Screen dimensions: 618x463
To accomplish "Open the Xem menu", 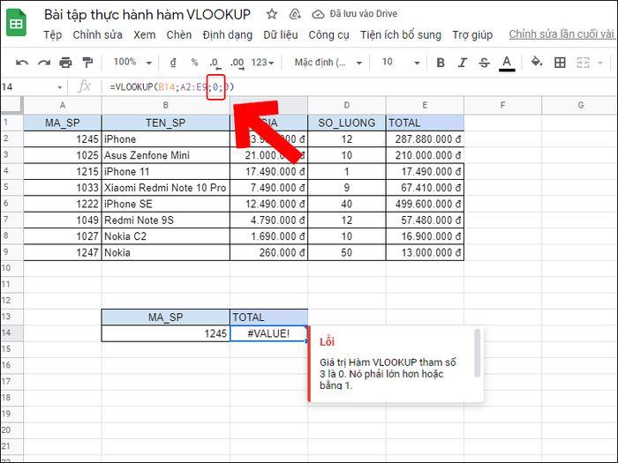I will click(144, 34).
